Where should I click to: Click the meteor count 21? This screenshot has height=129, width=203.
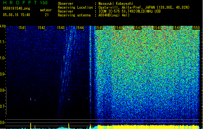(47, 15)
